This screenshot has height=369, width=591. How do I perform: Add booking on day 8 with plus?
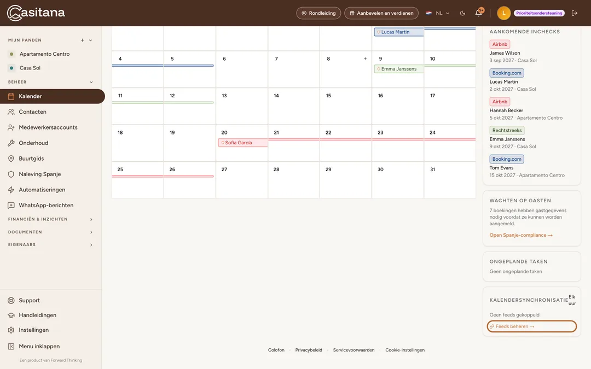365,58
